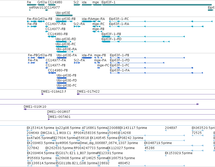Select the Ubi-p63E-PA protein
The image size is (215, 167).
62,58
